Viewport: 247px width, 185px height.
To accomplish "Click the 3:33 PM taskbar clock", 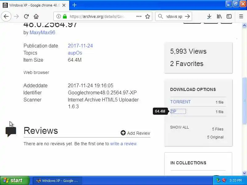I will point(236,180).
